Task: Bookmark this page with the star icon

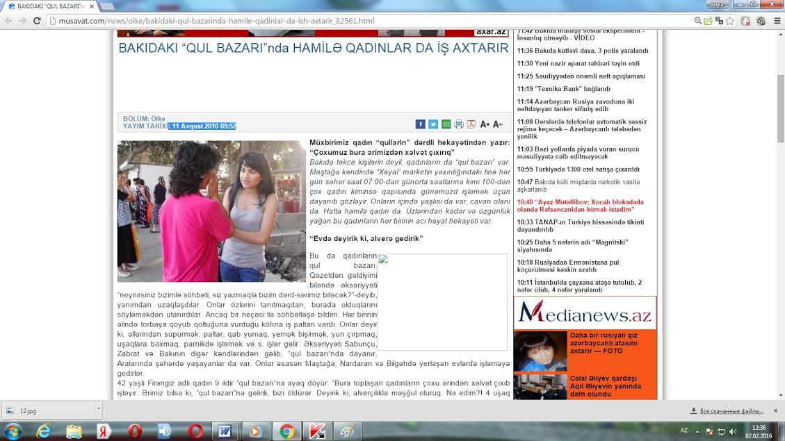Action: coord(730,21)
